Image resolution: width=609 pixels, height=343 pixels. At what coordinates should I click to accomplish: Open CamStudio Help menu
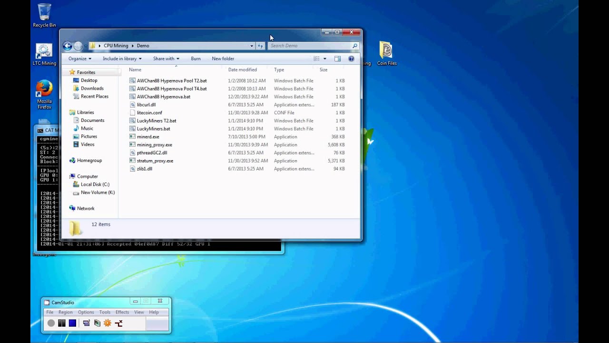[154, 312]
